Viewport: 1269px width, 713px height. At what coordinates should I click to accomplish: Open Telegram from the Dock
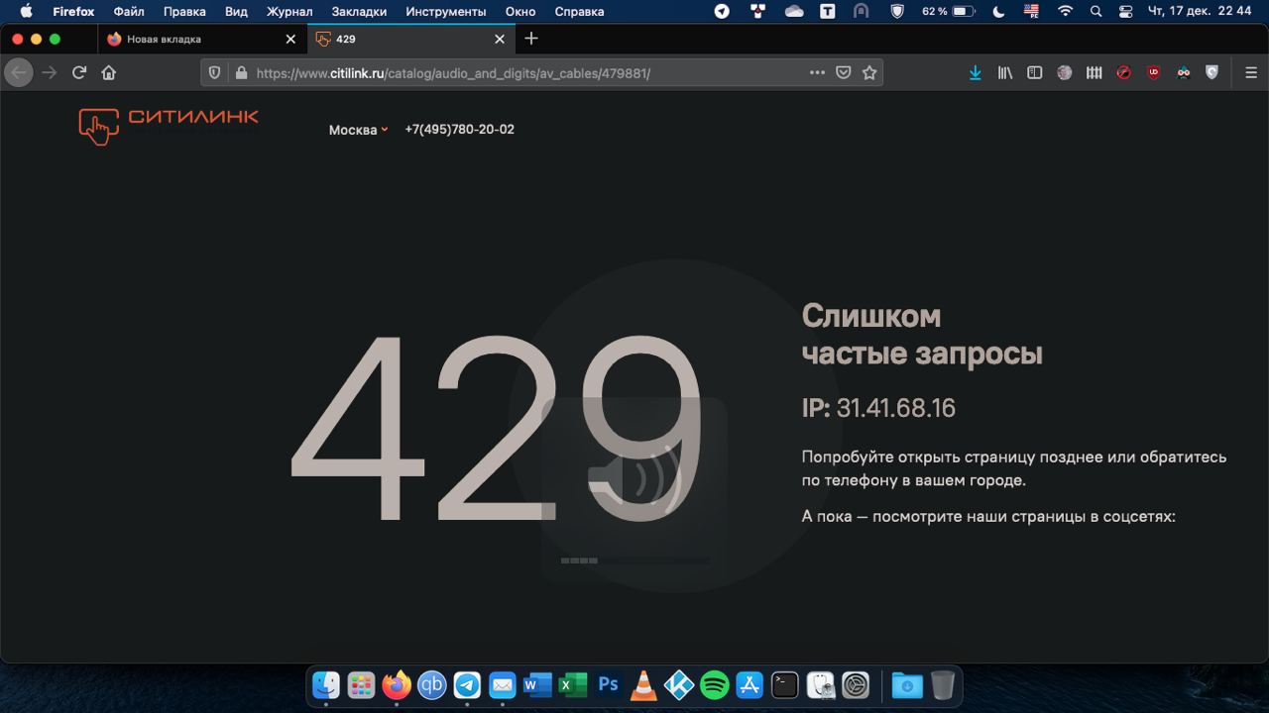tap(467, 684)
